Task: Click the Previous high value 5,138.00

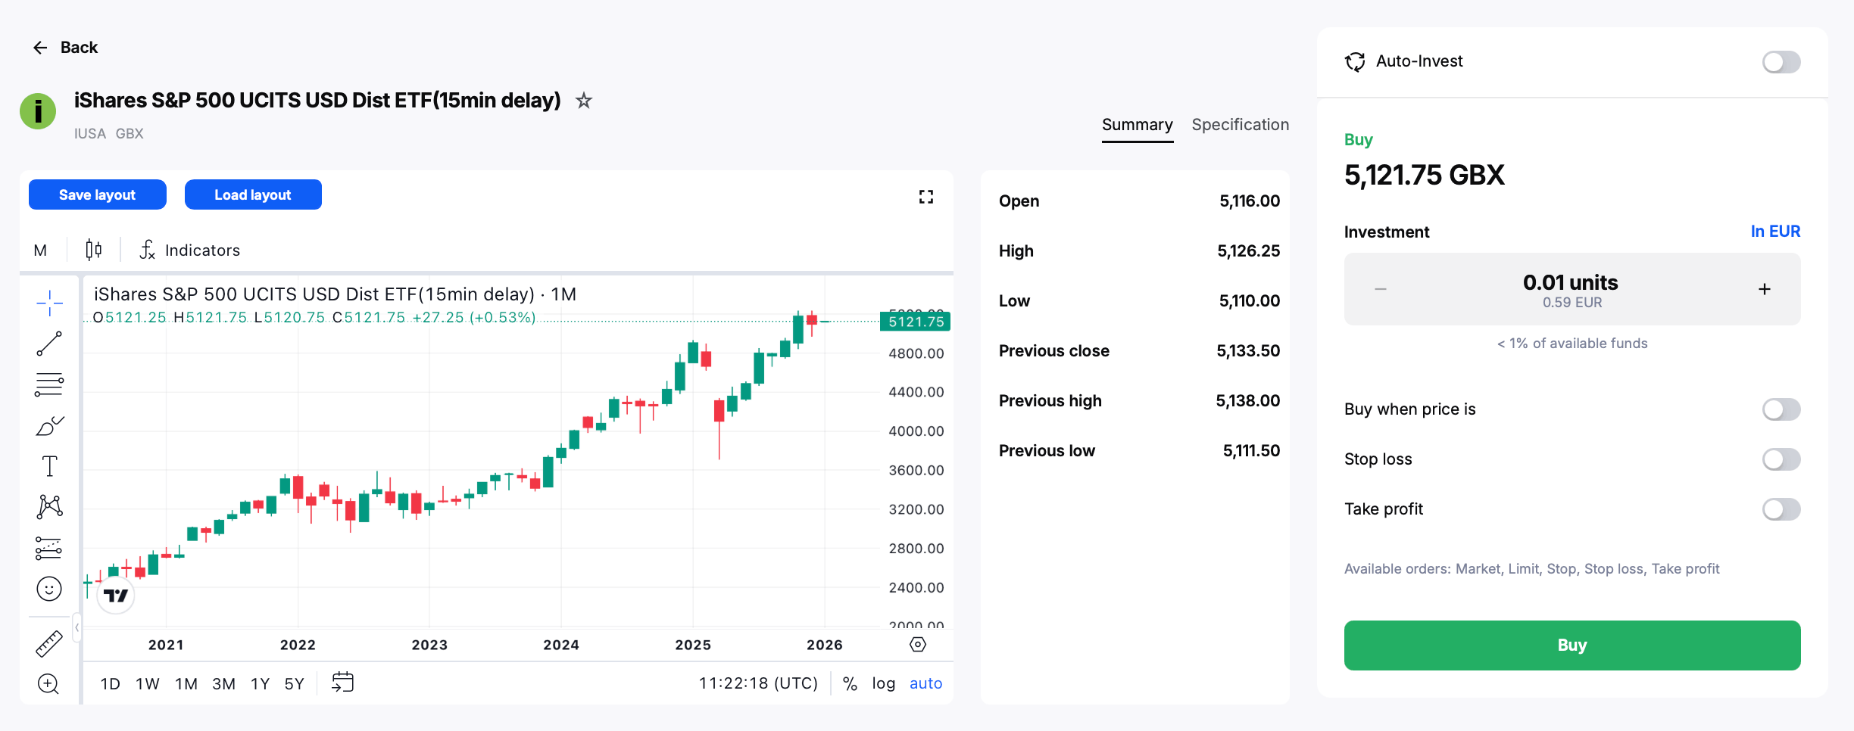Action: (1248, 401)
